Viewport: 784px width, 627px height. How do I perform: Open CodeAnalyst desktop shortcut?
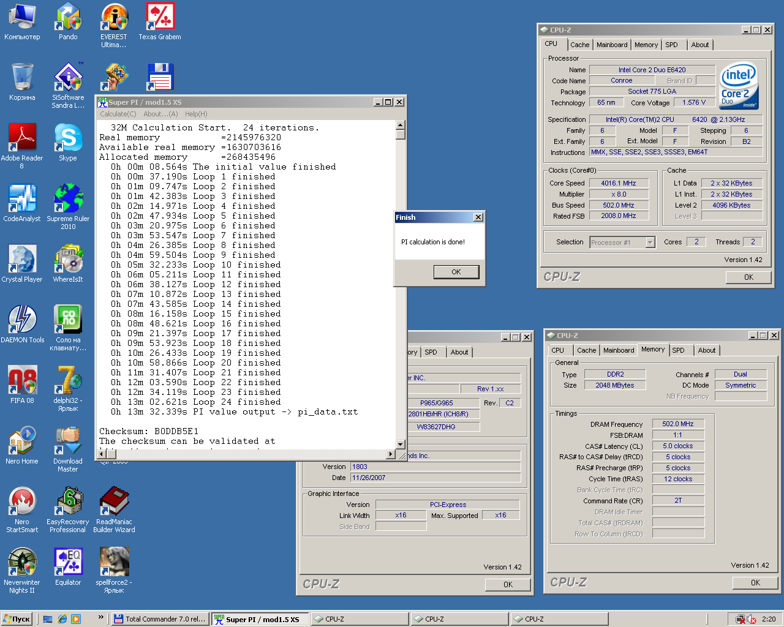point(22,203)
